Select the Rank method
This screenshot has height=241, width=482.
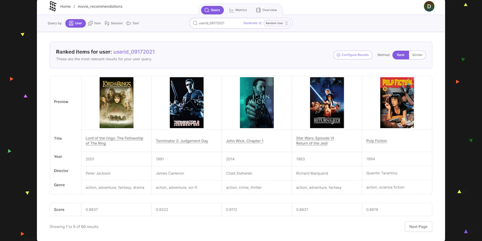tap(401, 55)
